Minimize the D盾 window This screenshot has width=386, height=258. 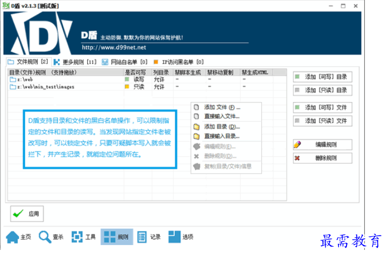coord(331,6)
